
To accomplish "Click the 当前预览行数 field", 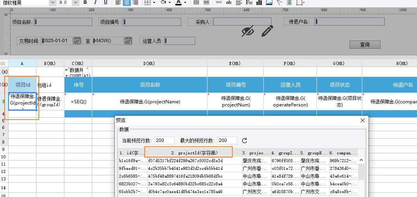I will (164, 140).
